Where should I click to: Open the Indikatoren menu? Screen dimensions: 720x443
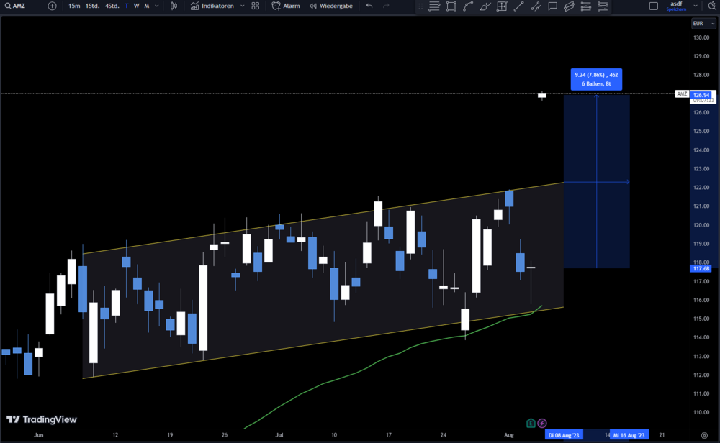212,6
